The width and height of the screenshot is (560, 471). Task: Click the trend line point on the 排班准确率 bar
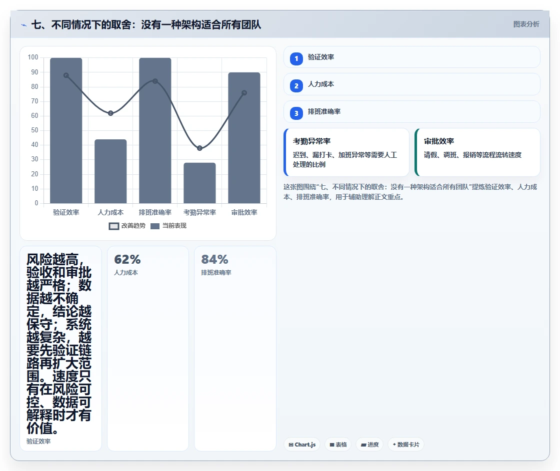coord(155,81)
